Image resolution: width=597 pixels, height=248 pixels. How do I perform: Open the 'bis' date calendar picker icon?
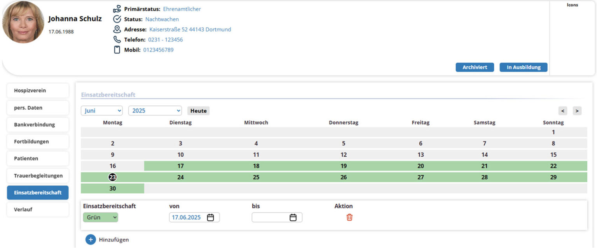click(293, 217)
